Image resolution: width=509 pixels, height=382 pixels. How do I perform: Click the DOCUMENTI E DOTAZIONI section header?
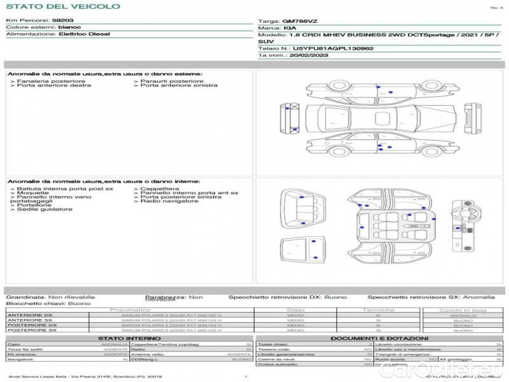click(379, 338)
